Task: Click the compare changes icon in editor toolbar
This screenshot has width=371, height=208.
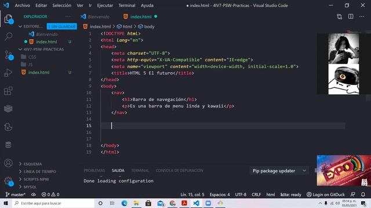Action: [340, 17]
